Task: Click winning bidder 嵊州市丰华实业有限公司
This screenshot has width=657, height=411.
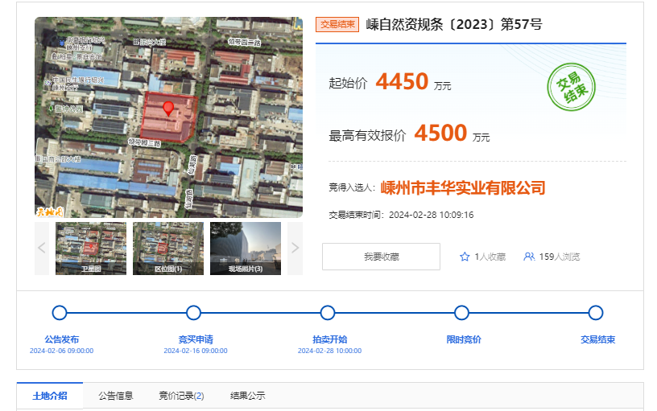Action: pos(463,188)
